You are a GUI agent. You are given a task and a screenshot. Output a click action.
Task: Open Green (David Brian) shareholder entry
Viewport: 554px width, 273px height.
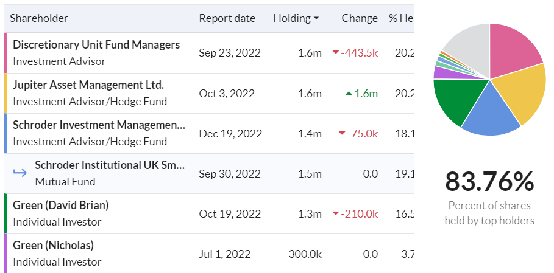click(61, 205)
